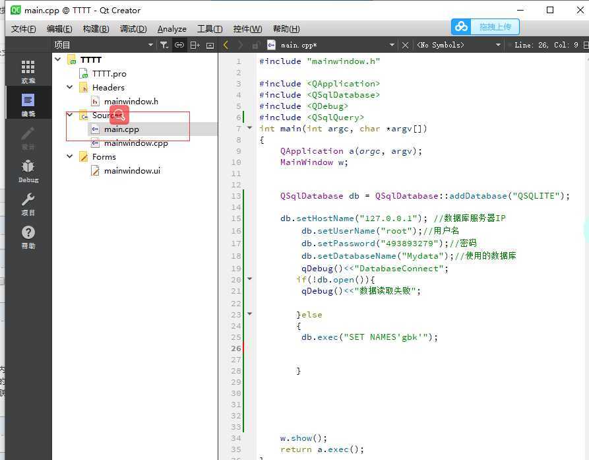Image resolution: width=589 pixels, height=460 pixels.
Task: Select mainwindow.ui in Forms
Action: click(x=132, y=171)
